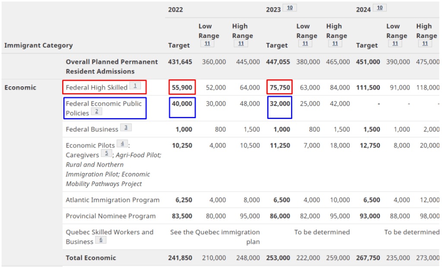Click footnote 3 beside Federal Business
This screenshot has width=442, height=267.
tap(126, 128)
